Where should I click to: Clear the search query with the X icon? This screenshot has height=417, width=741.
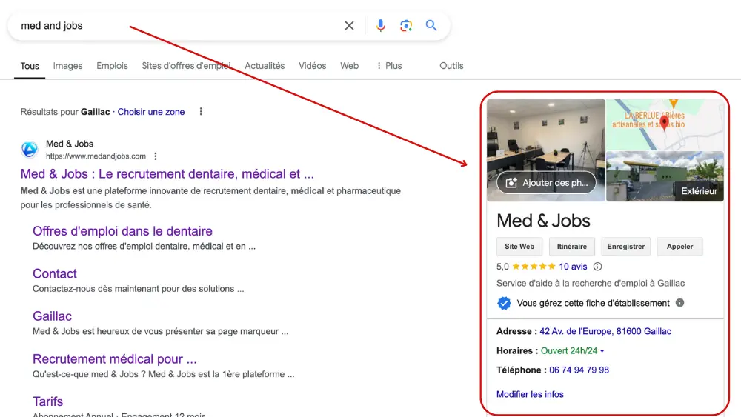pyautogui.click(x=349, y=25)
